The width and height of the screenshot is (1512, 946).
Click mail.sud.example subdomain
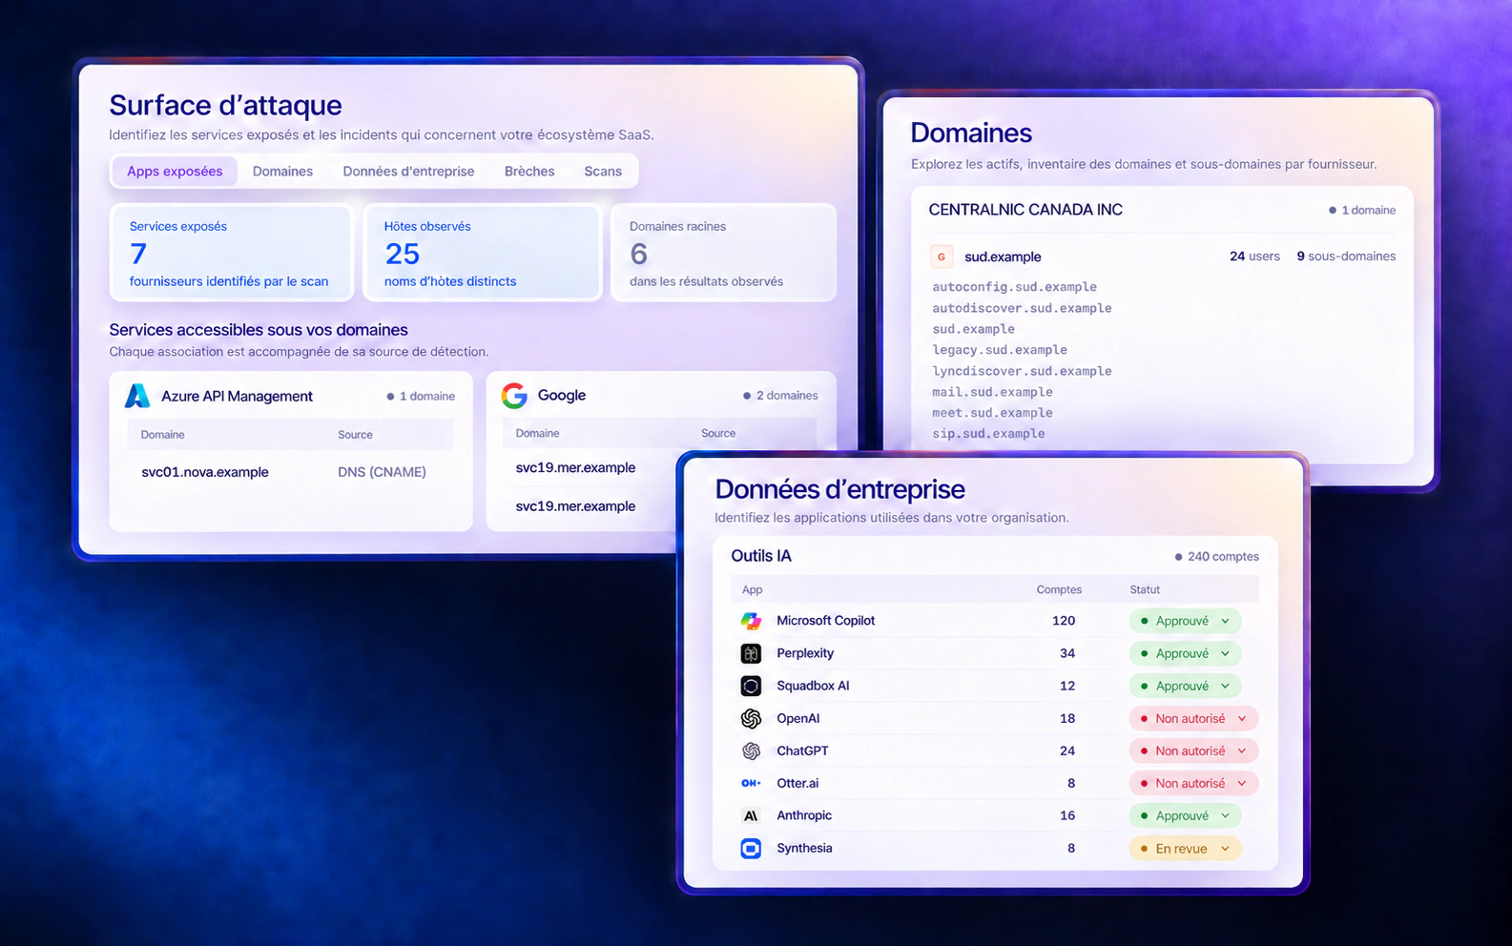pyautogui.click(x=992, y=392)
